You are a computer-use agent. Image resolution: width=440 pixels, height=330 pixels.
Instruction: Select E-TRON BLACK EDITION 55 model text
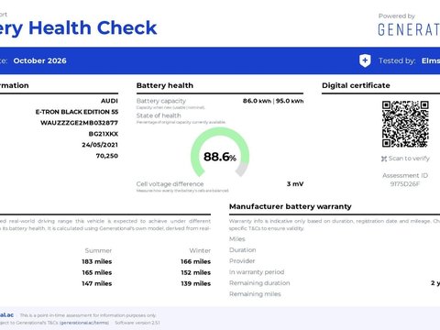click(77, 112)
